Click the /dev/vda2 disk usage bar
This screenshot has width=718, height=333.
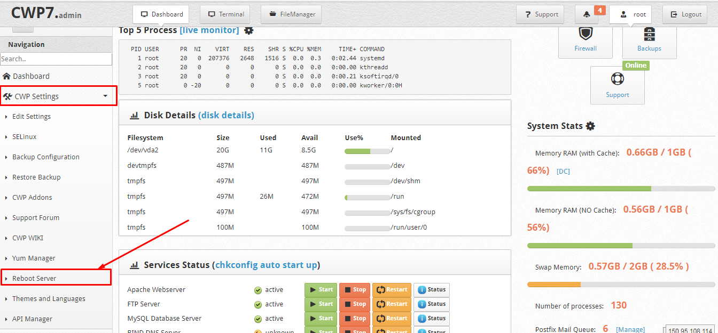[x=367, y=151]
